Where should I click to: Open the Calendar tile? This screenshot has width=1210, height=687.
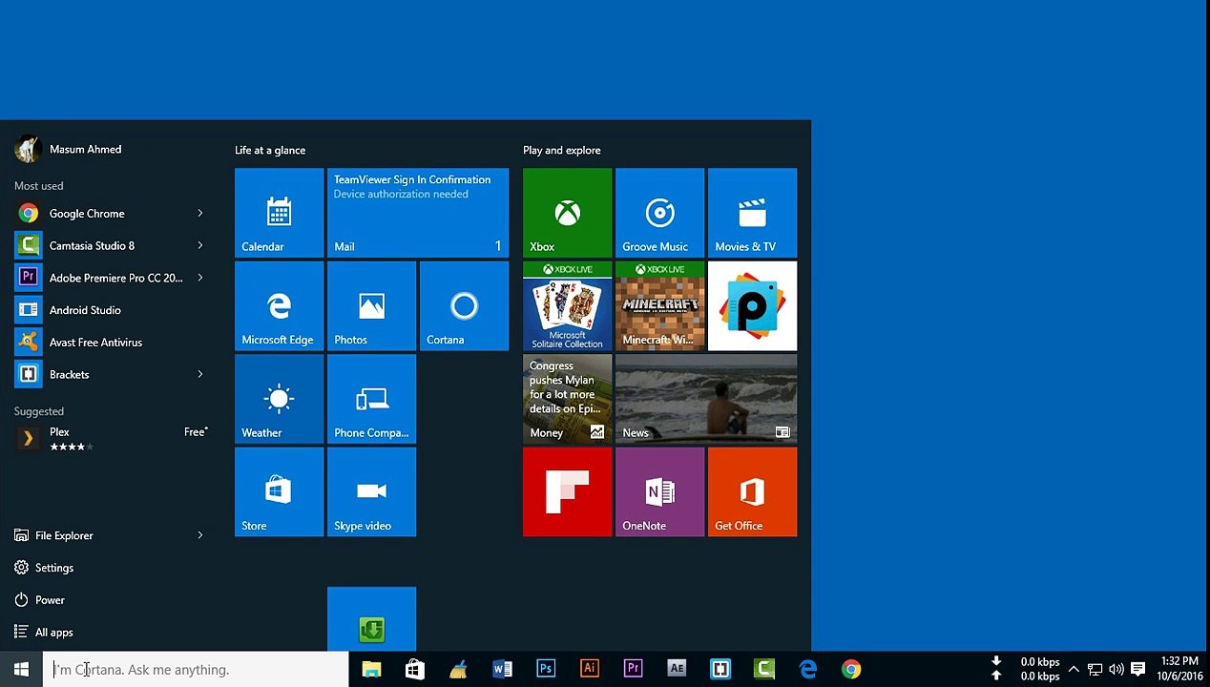coord(279,213)
